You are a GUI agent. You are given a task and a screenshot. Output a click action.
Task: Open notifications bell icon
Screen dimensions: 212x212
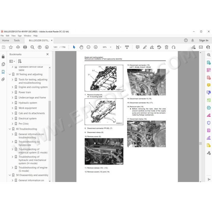(193, 40)
